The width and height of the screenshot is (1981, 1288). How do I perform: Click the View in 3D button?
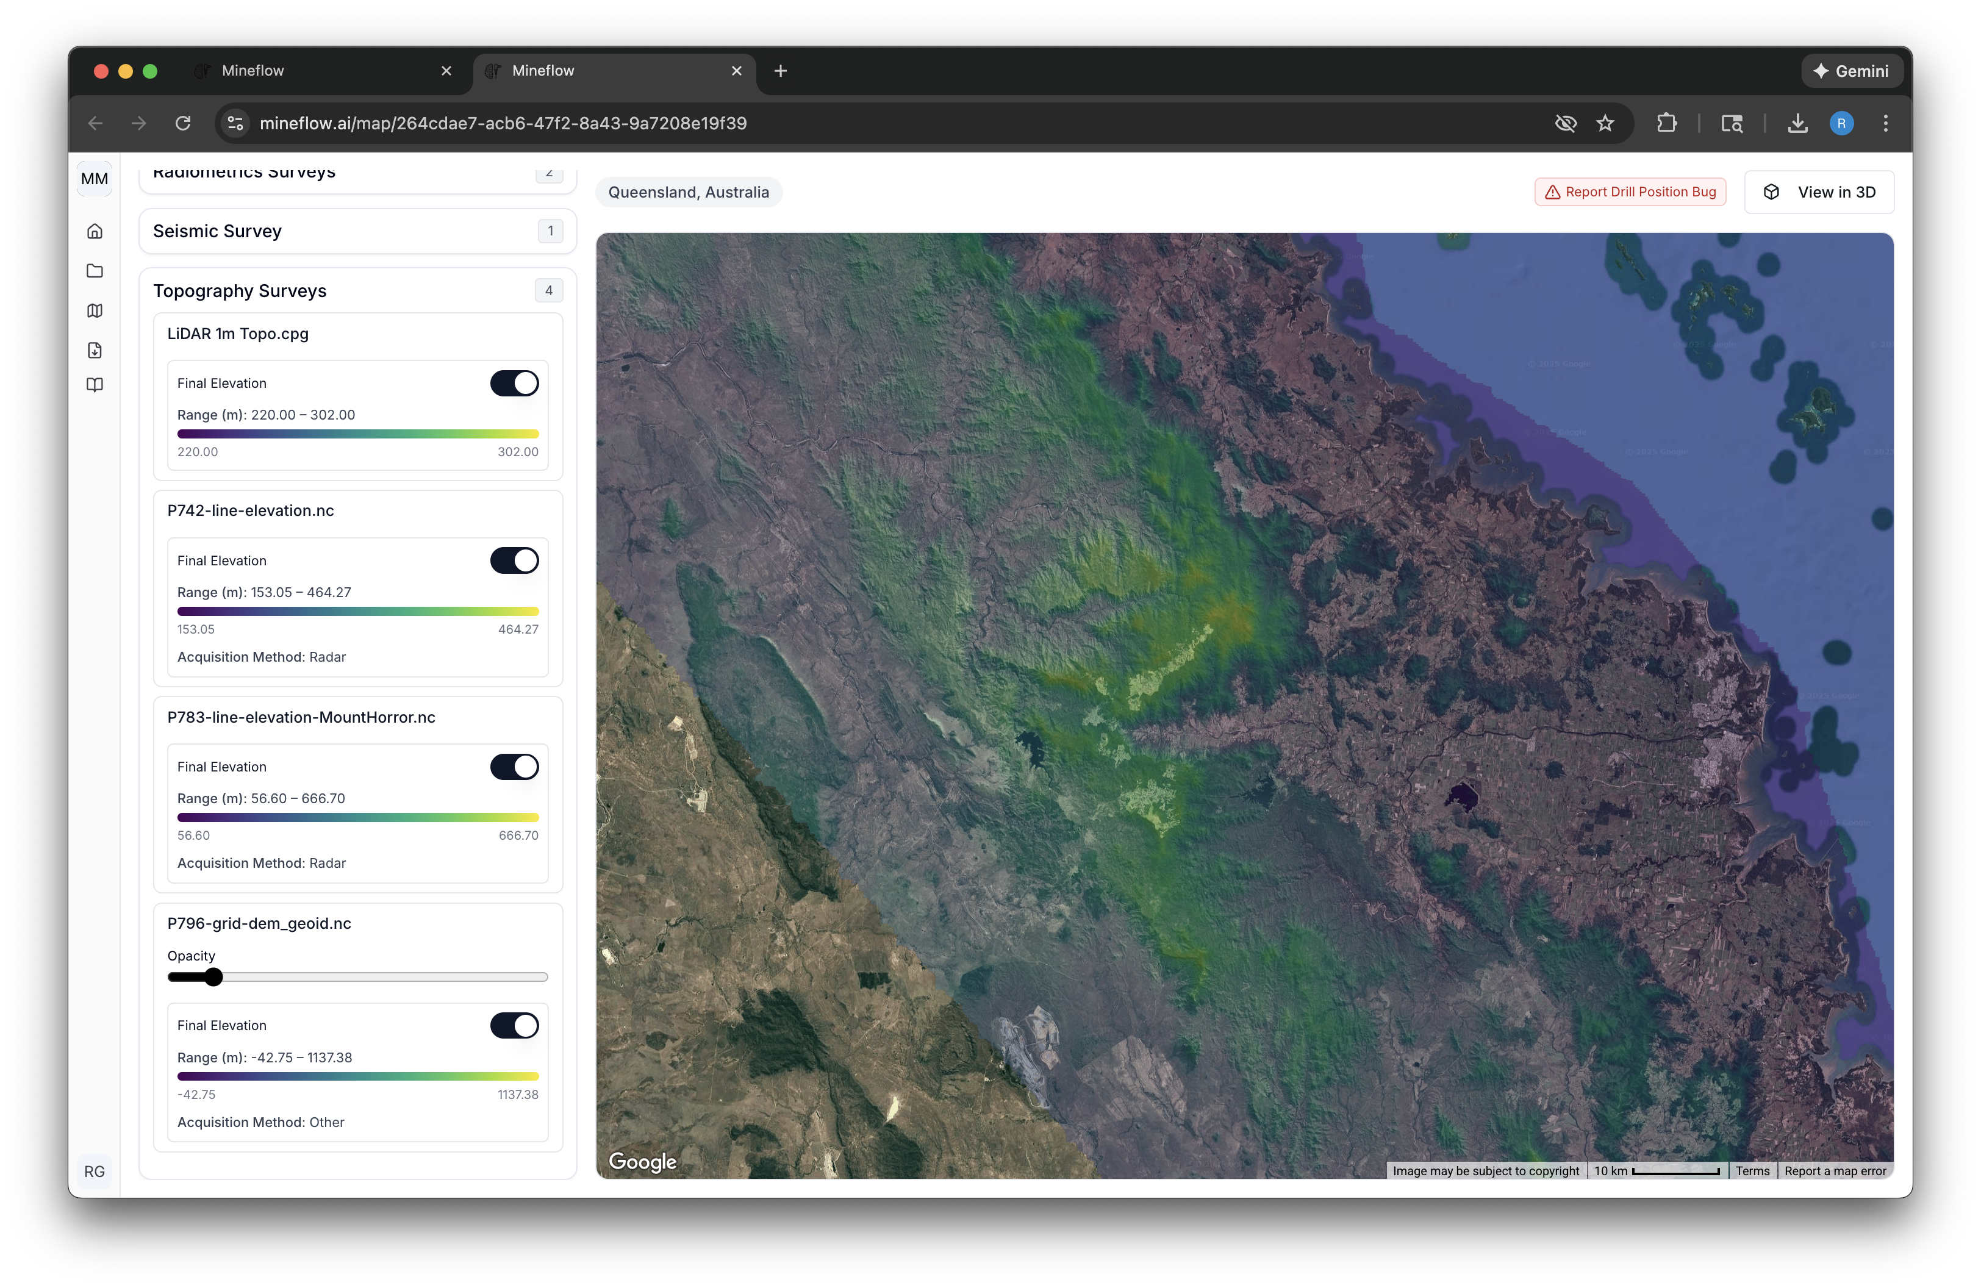(1819, 191)
